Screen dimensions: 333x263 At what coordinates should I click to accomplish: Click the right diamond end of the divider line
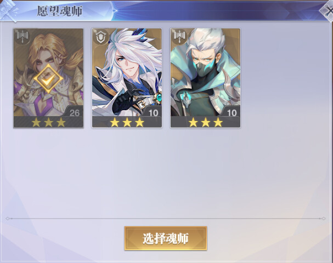[x=324, y=219]
